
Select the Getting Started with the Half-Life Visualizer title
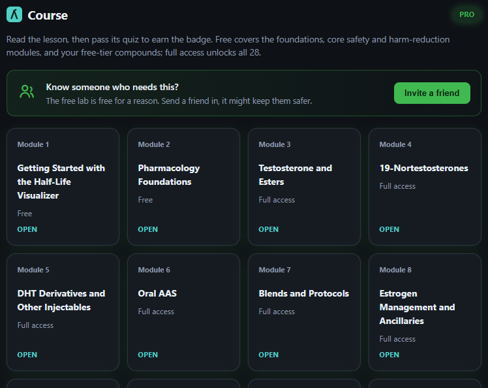point(61,182)
